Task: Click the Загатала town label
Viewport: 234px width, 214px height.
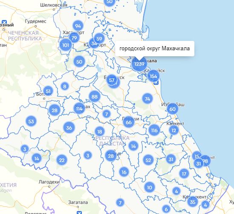Action: [x=78, y=202]
